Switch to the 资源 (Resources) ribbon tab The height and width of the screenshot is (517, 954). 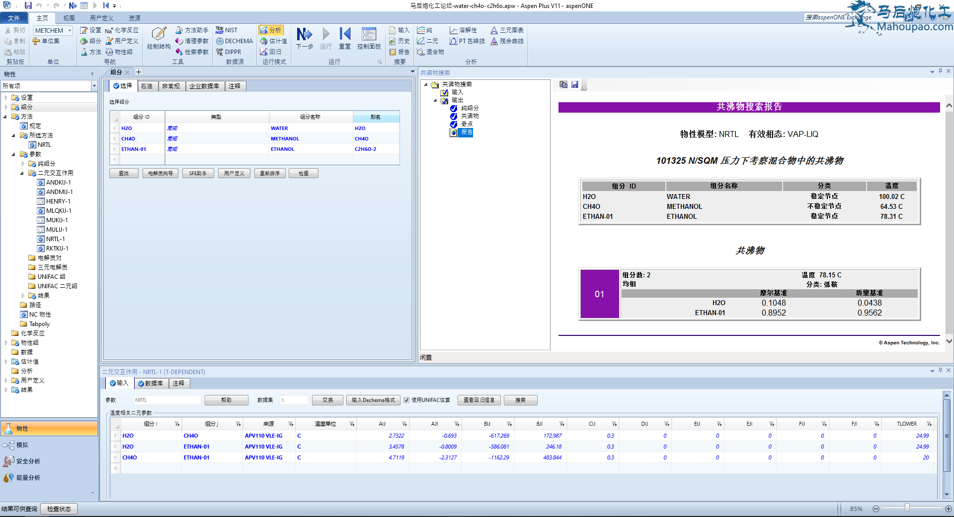[135, 18]
